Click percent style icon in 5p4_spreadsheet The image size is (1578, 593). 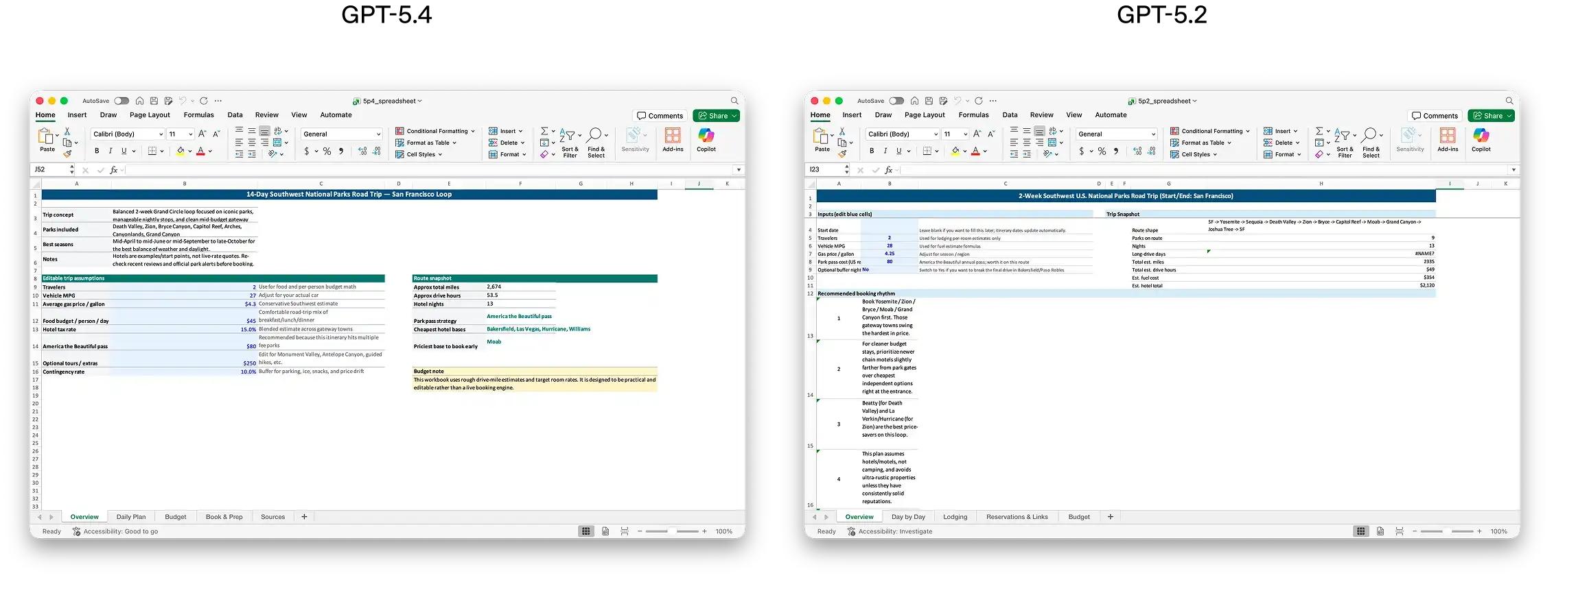(327, 152)
